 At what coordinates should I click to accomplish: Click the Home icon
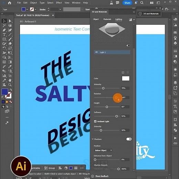(x=10, y=3)
